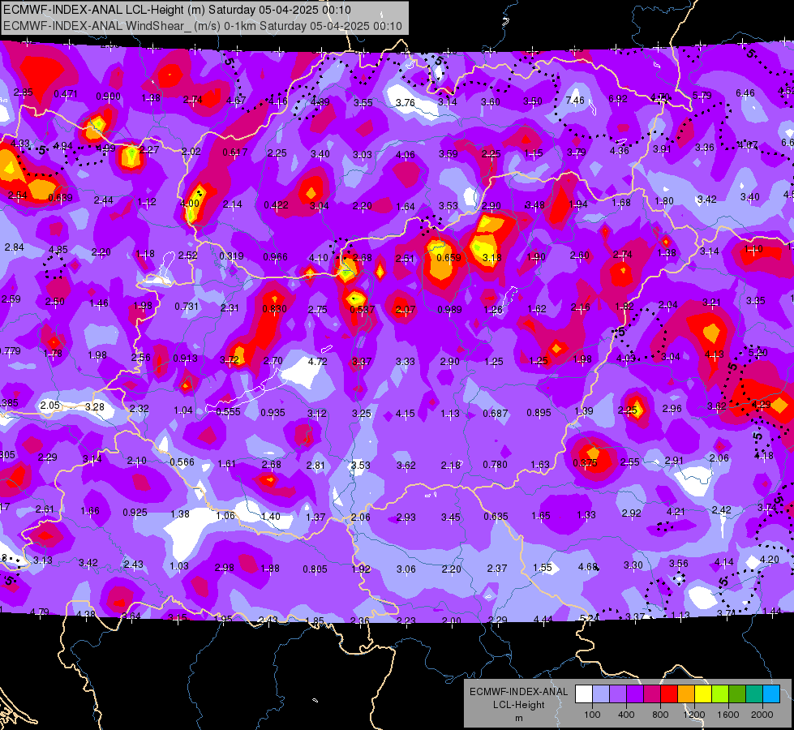
Task: Click the legend label 1200
Action: [x=693, y=715]
